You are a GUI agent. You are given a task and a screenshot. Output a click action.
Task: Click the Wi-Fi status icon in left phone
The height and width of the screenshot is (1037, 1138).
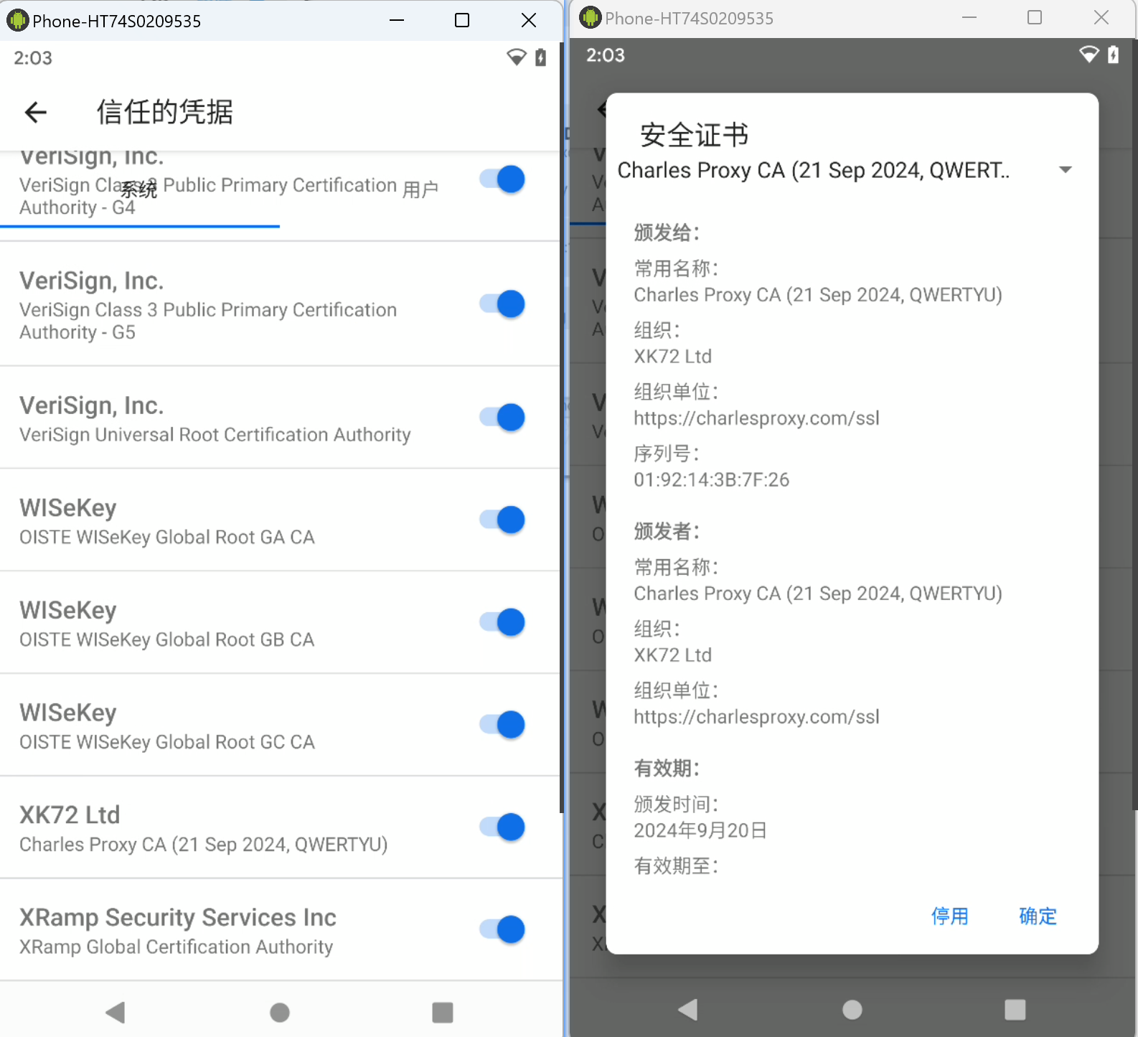516,57
